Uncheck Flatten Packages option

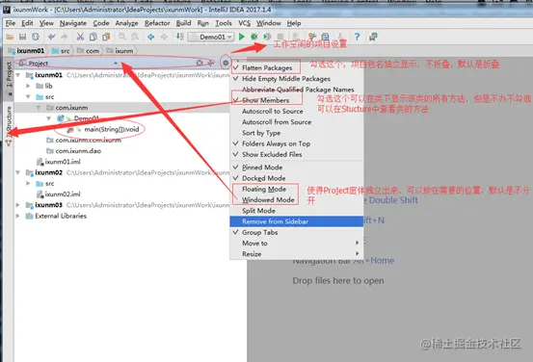(x=266, y=67)
